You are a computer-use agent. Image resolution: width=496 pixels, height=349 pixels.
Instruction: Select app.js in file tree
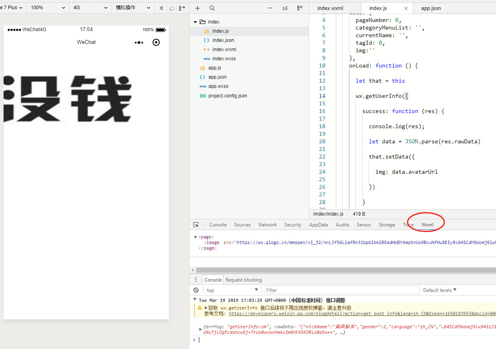click(214, 68)
